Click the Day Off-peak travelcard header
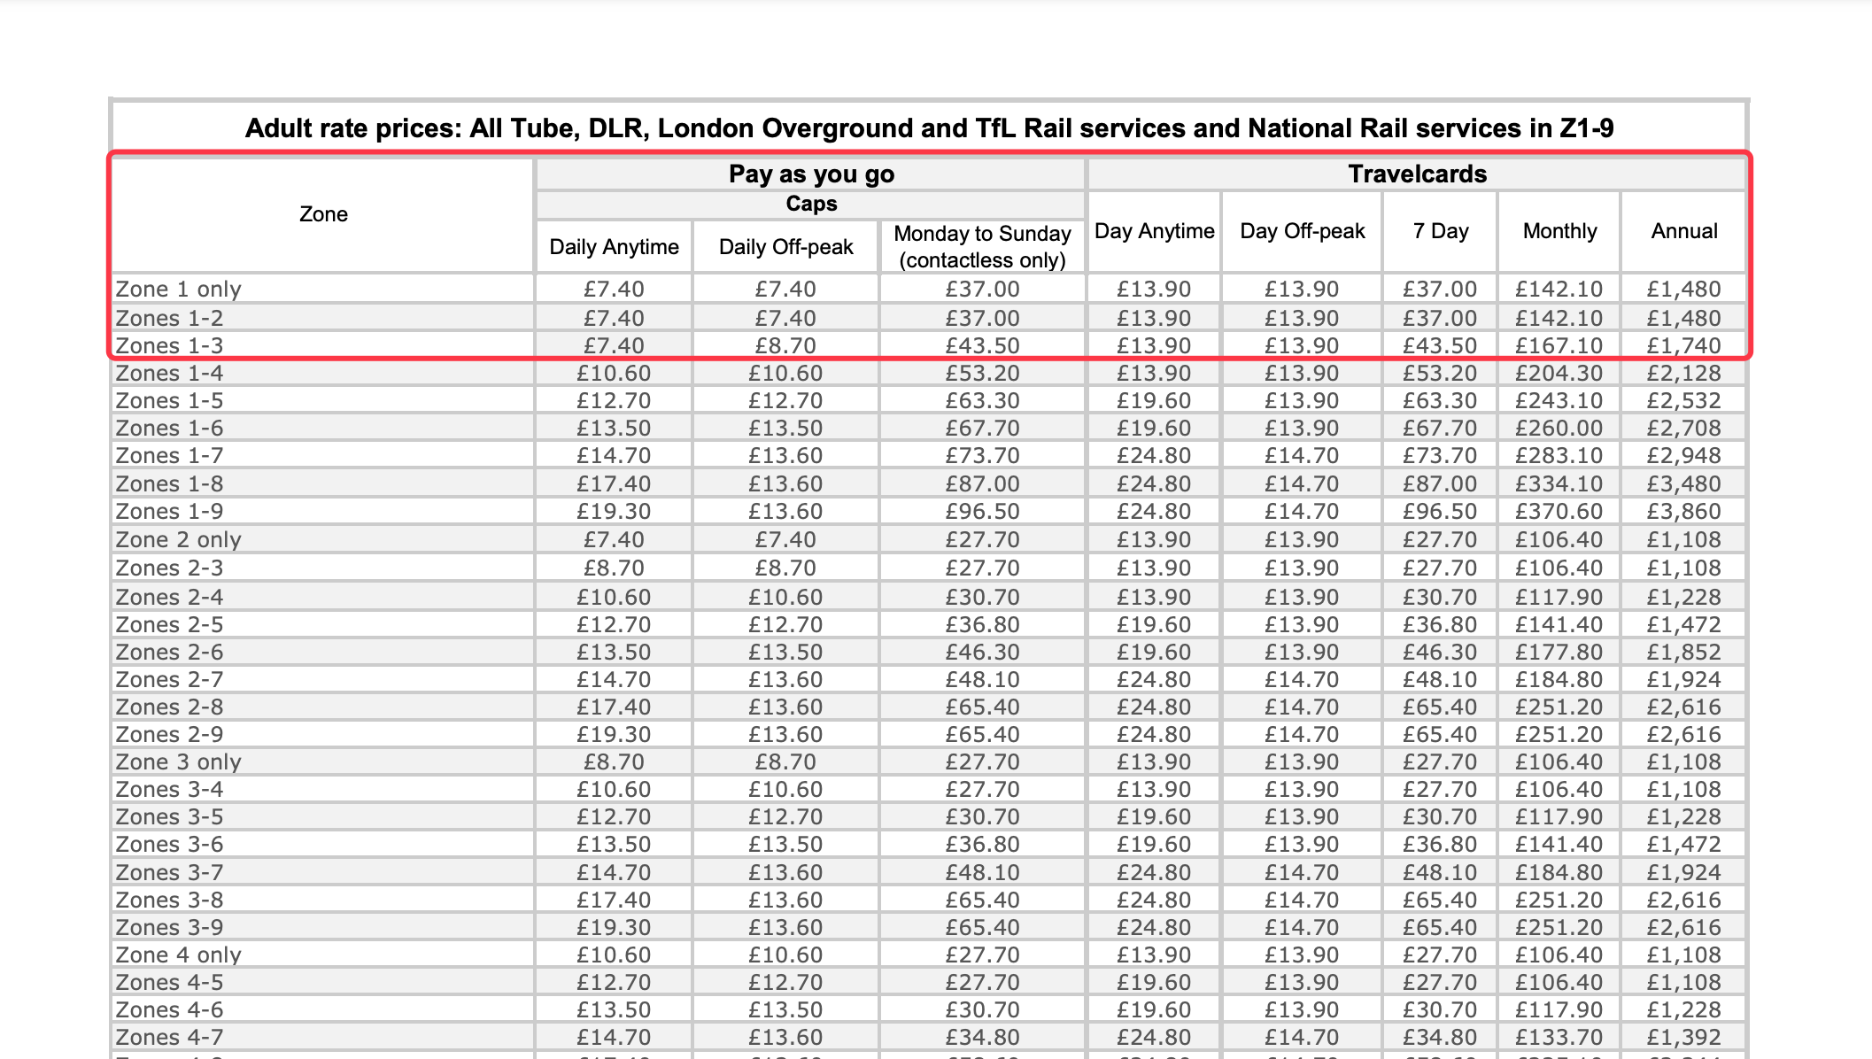Image resolution: width=1872 pixels, height=1059 pixels. [1302, 231]
